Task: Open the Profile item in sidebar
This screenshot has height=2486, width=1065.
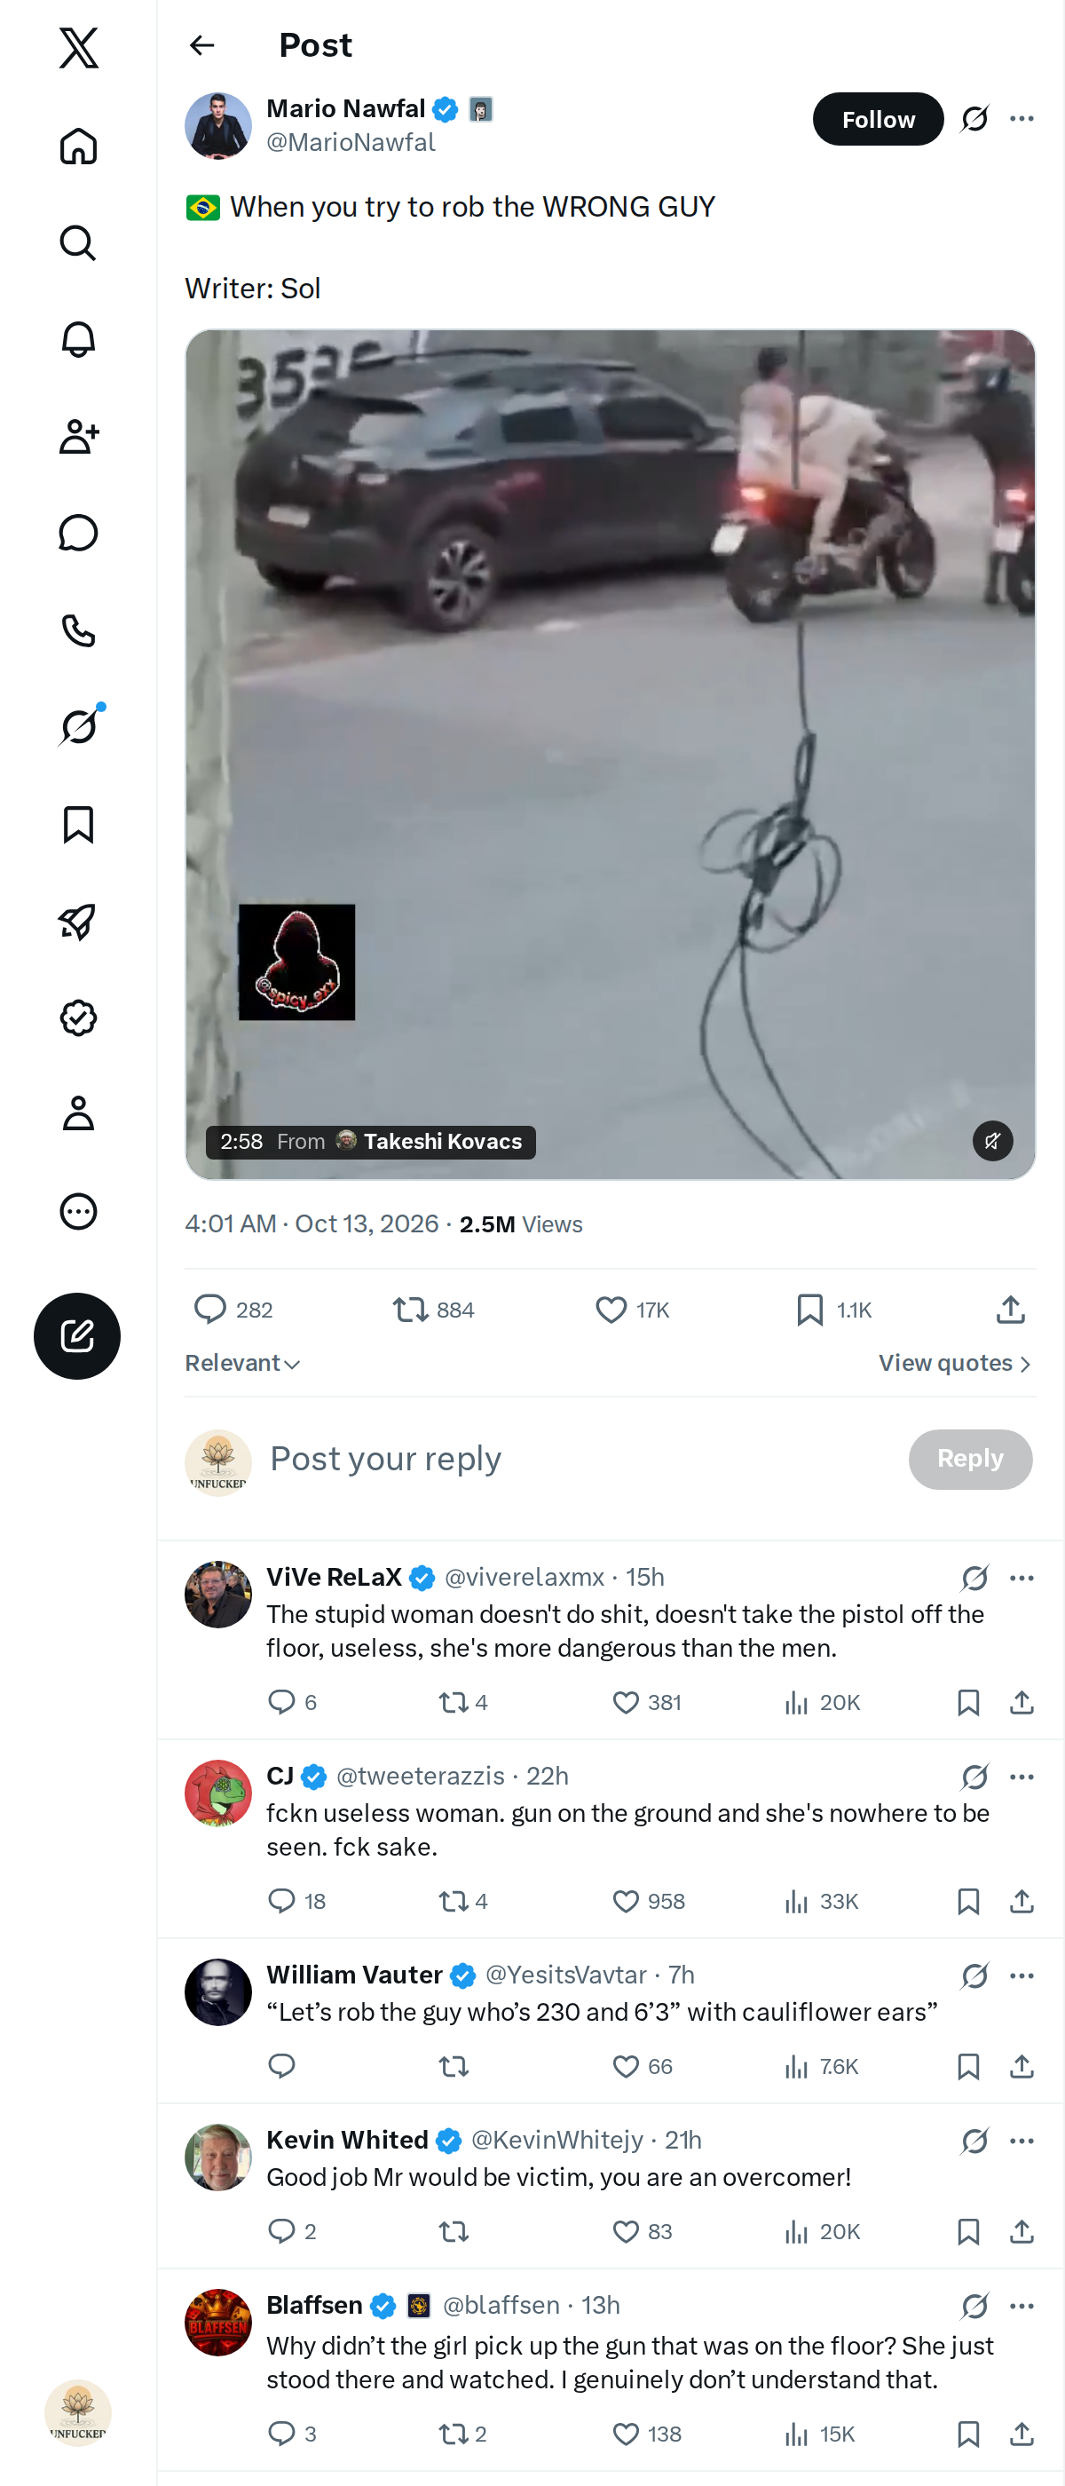Action: tap(78, 1113)
